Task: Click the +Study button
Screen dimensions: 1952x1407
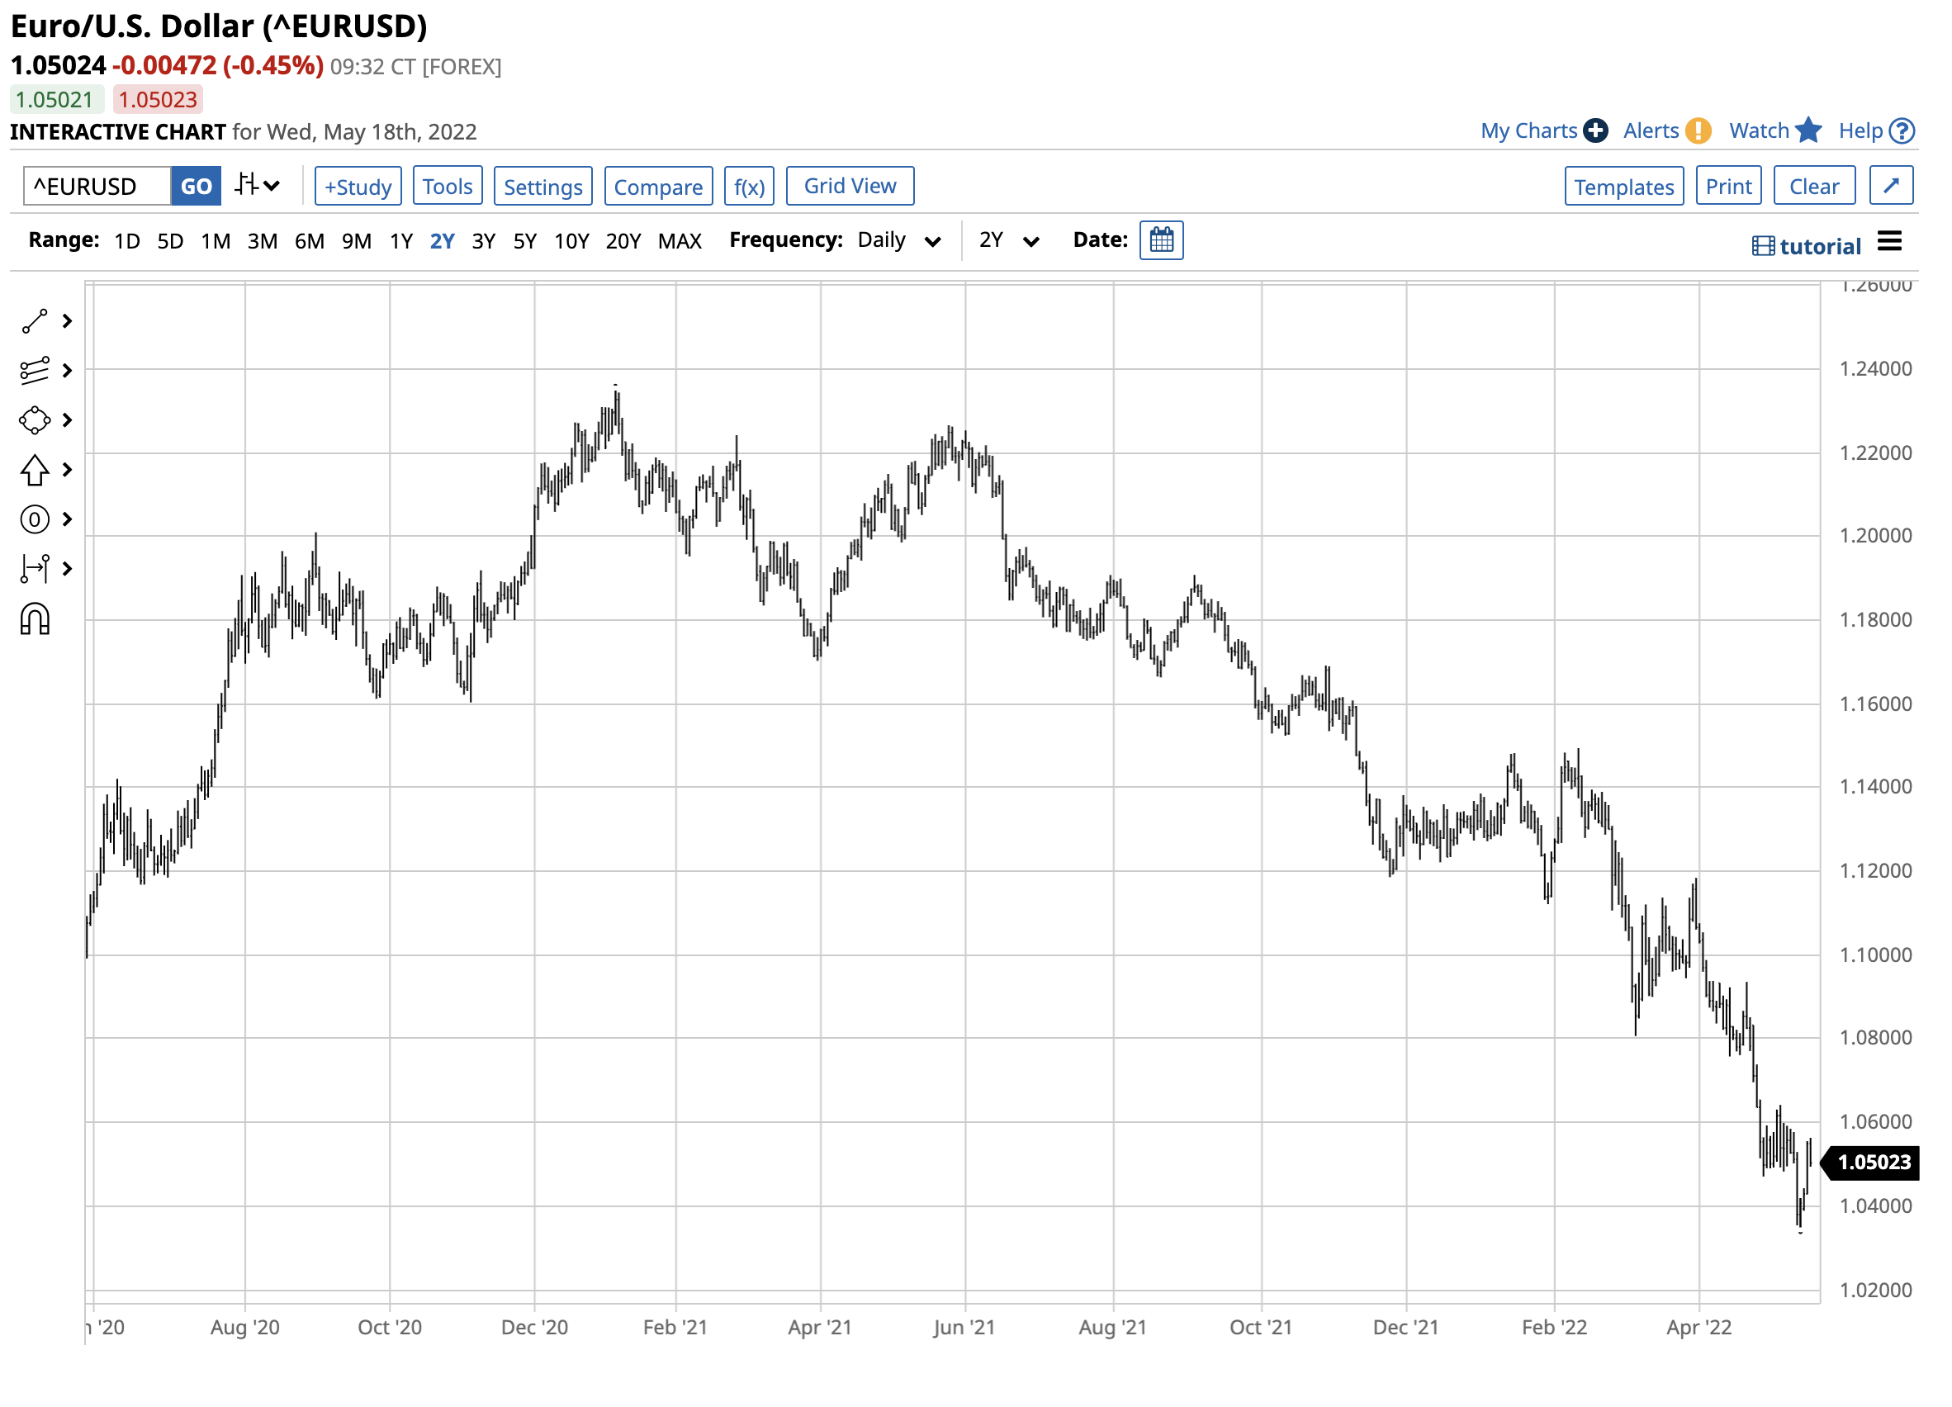Action: (358, 187)
